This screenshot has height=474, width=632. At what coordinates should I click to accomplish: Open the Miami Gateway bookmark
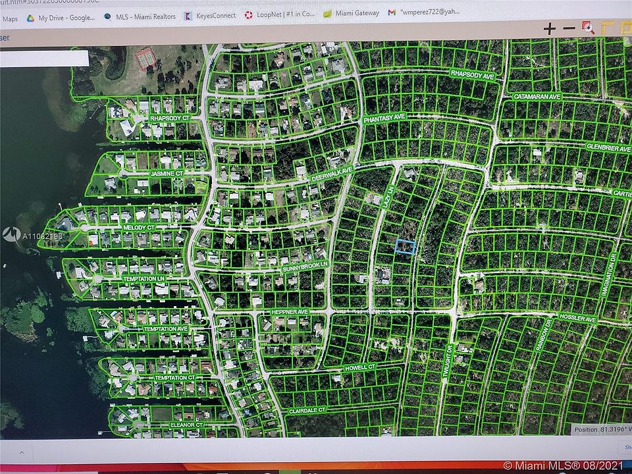coord(351,13)
